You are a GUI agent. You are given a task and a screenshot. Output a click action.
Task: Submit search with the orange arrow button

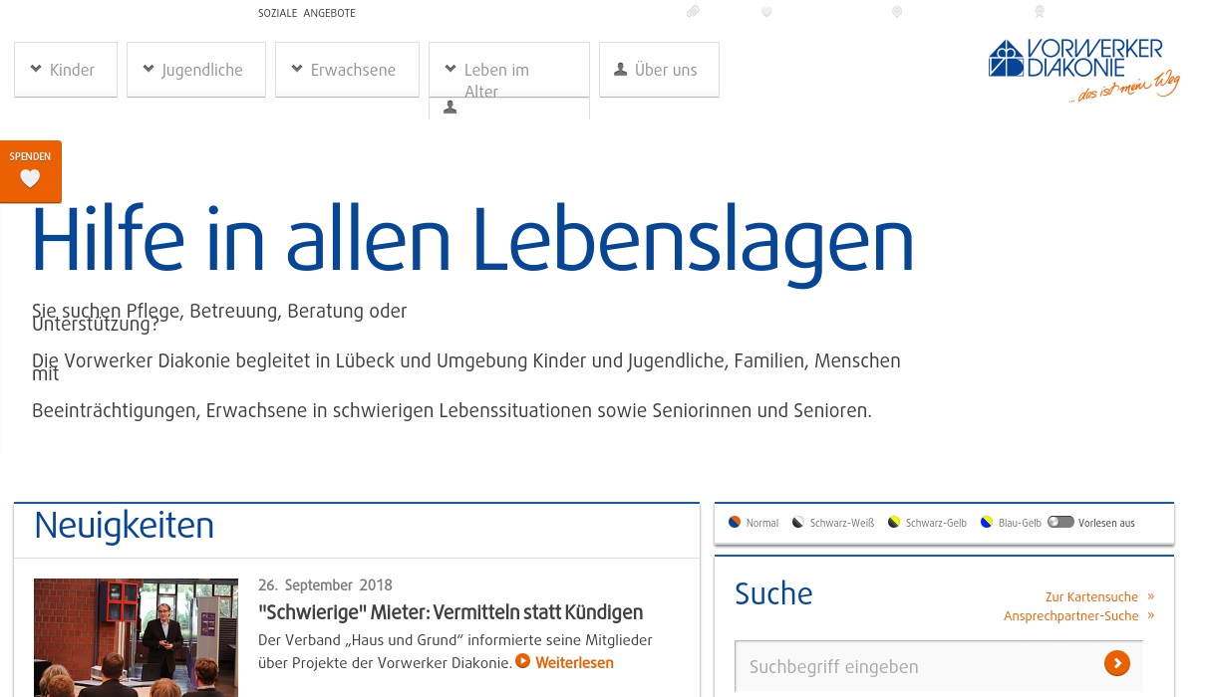[1116, 663]
